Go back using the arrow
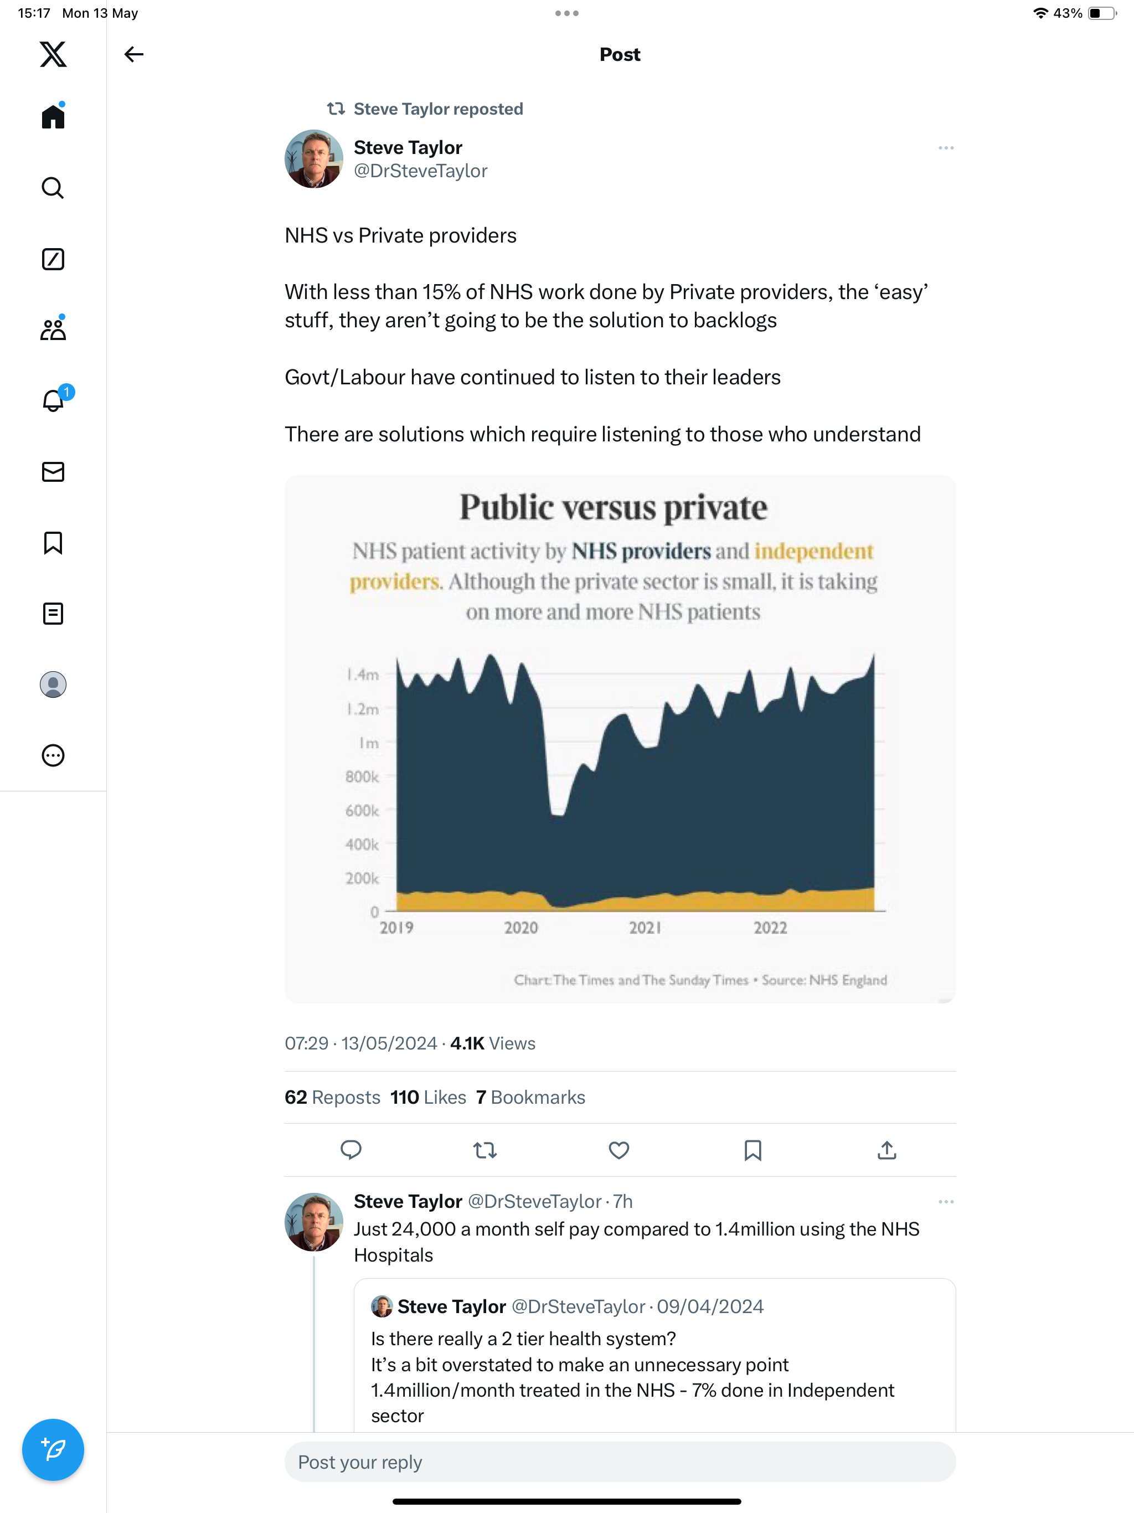This screenshot has width=1134, height=1513. (x=133, y=54)
